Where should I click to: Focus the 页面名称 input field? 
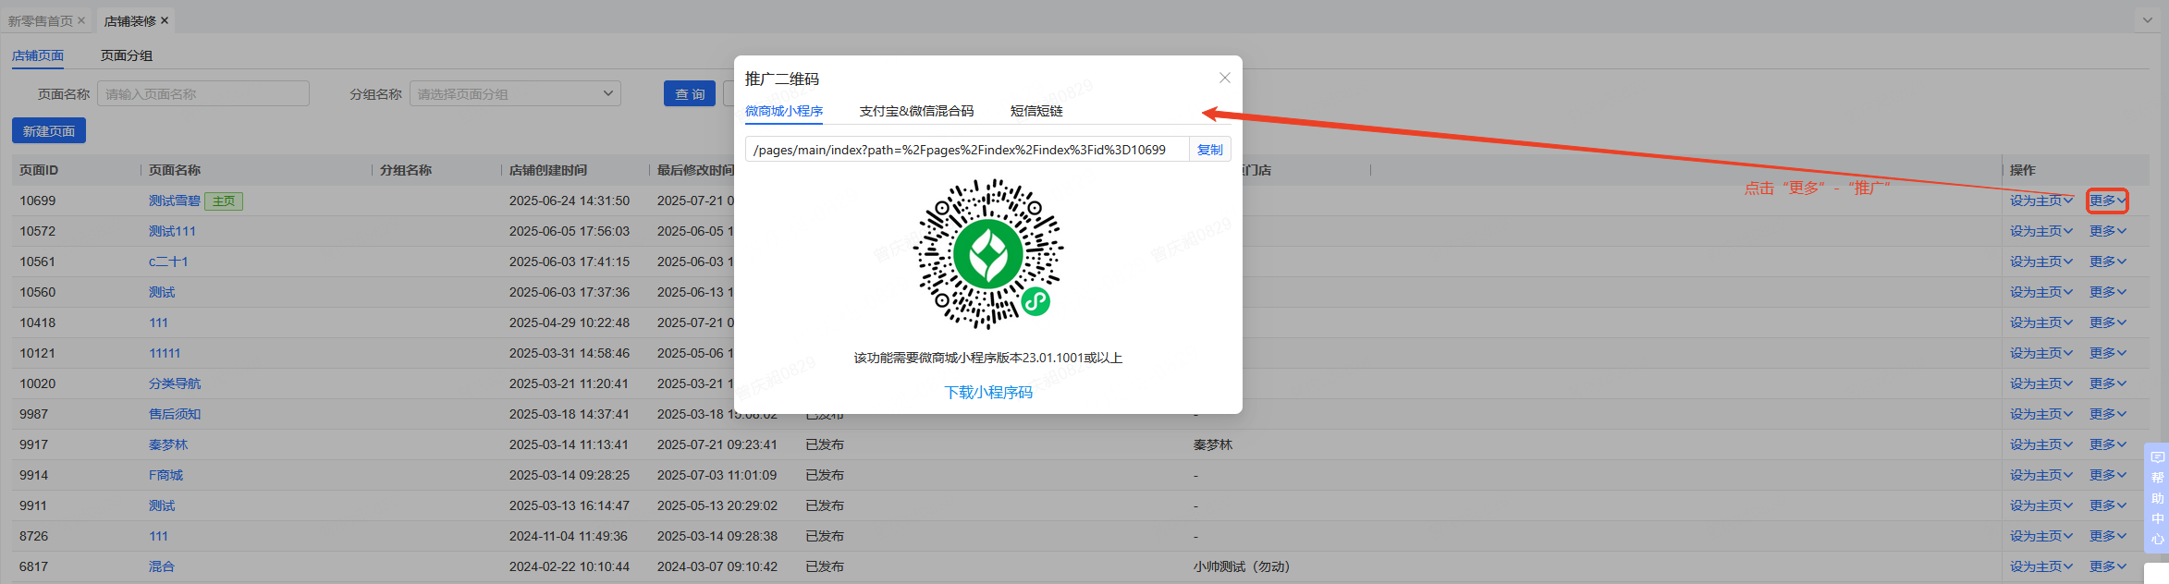coord(203,94)
